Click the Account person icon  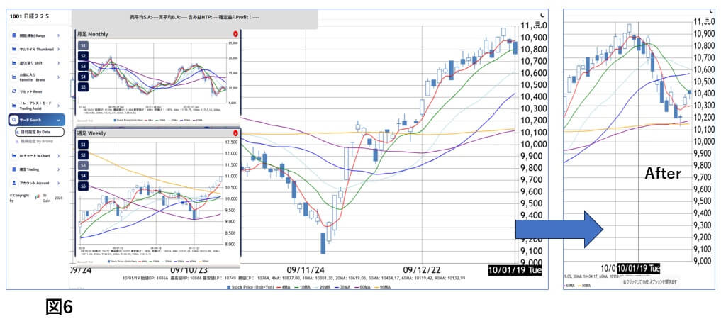coord(14,183)
